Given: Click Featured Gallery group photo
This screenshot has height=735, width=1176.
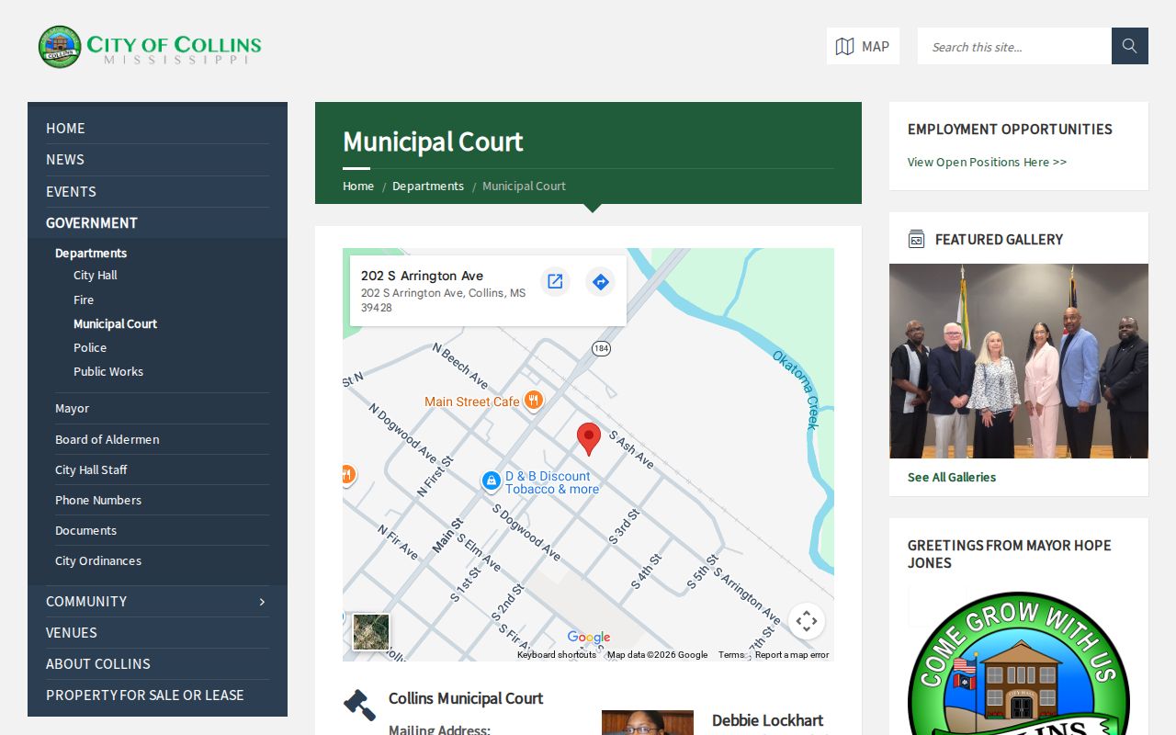Looking at the screenshot, I should 1019,361.
